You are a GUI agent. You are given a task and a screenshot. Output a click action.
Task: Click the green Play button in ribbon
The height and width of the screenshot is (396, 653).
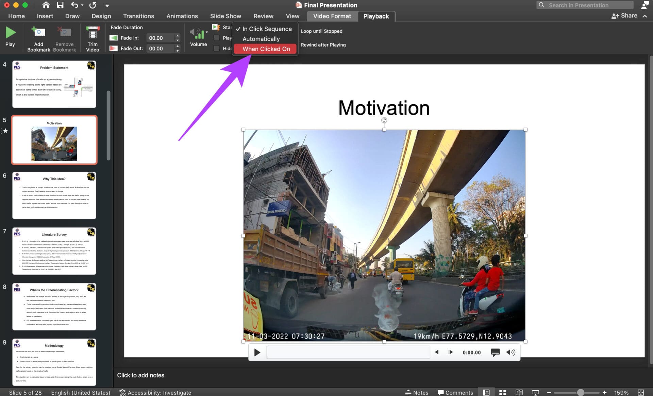[x=10, y=37]
